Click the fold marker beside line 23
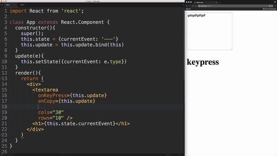The image size is (277, 156). pyautogui.click(x=1, y=135)
